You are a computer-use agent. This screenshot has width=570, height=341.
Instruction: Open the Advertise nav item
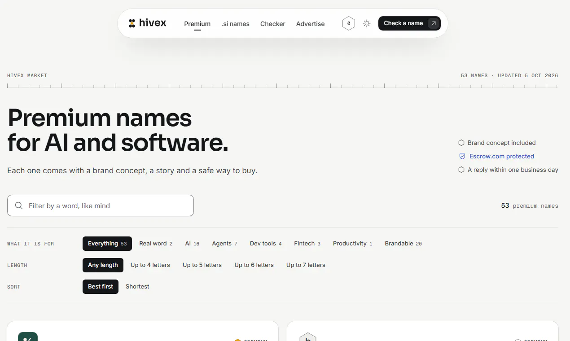tap(310, 24)
